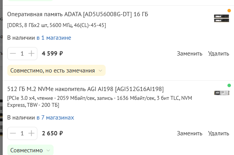
Task: Open the "в 7 магазинах" availability link
Action: click(x=55, y=118)
